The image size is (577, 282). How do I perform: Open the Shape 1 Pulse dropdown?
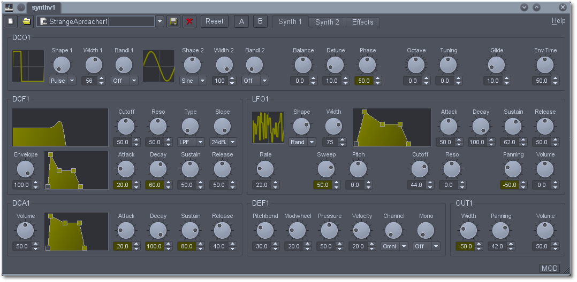pyautogui.click(x=63, y=81)
